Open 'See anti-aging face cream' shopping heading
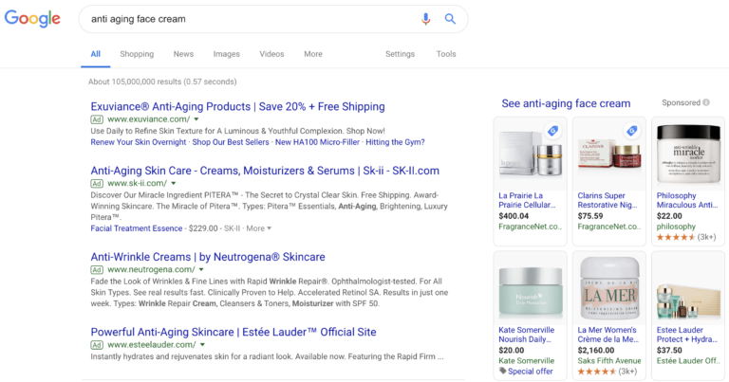Viewport: 729px width, 382px height. (x=566, y=103)
